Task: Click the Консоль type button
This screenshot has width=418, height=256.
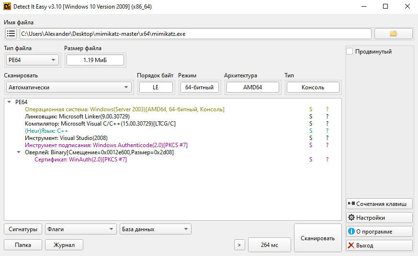Action: [313, 87]
